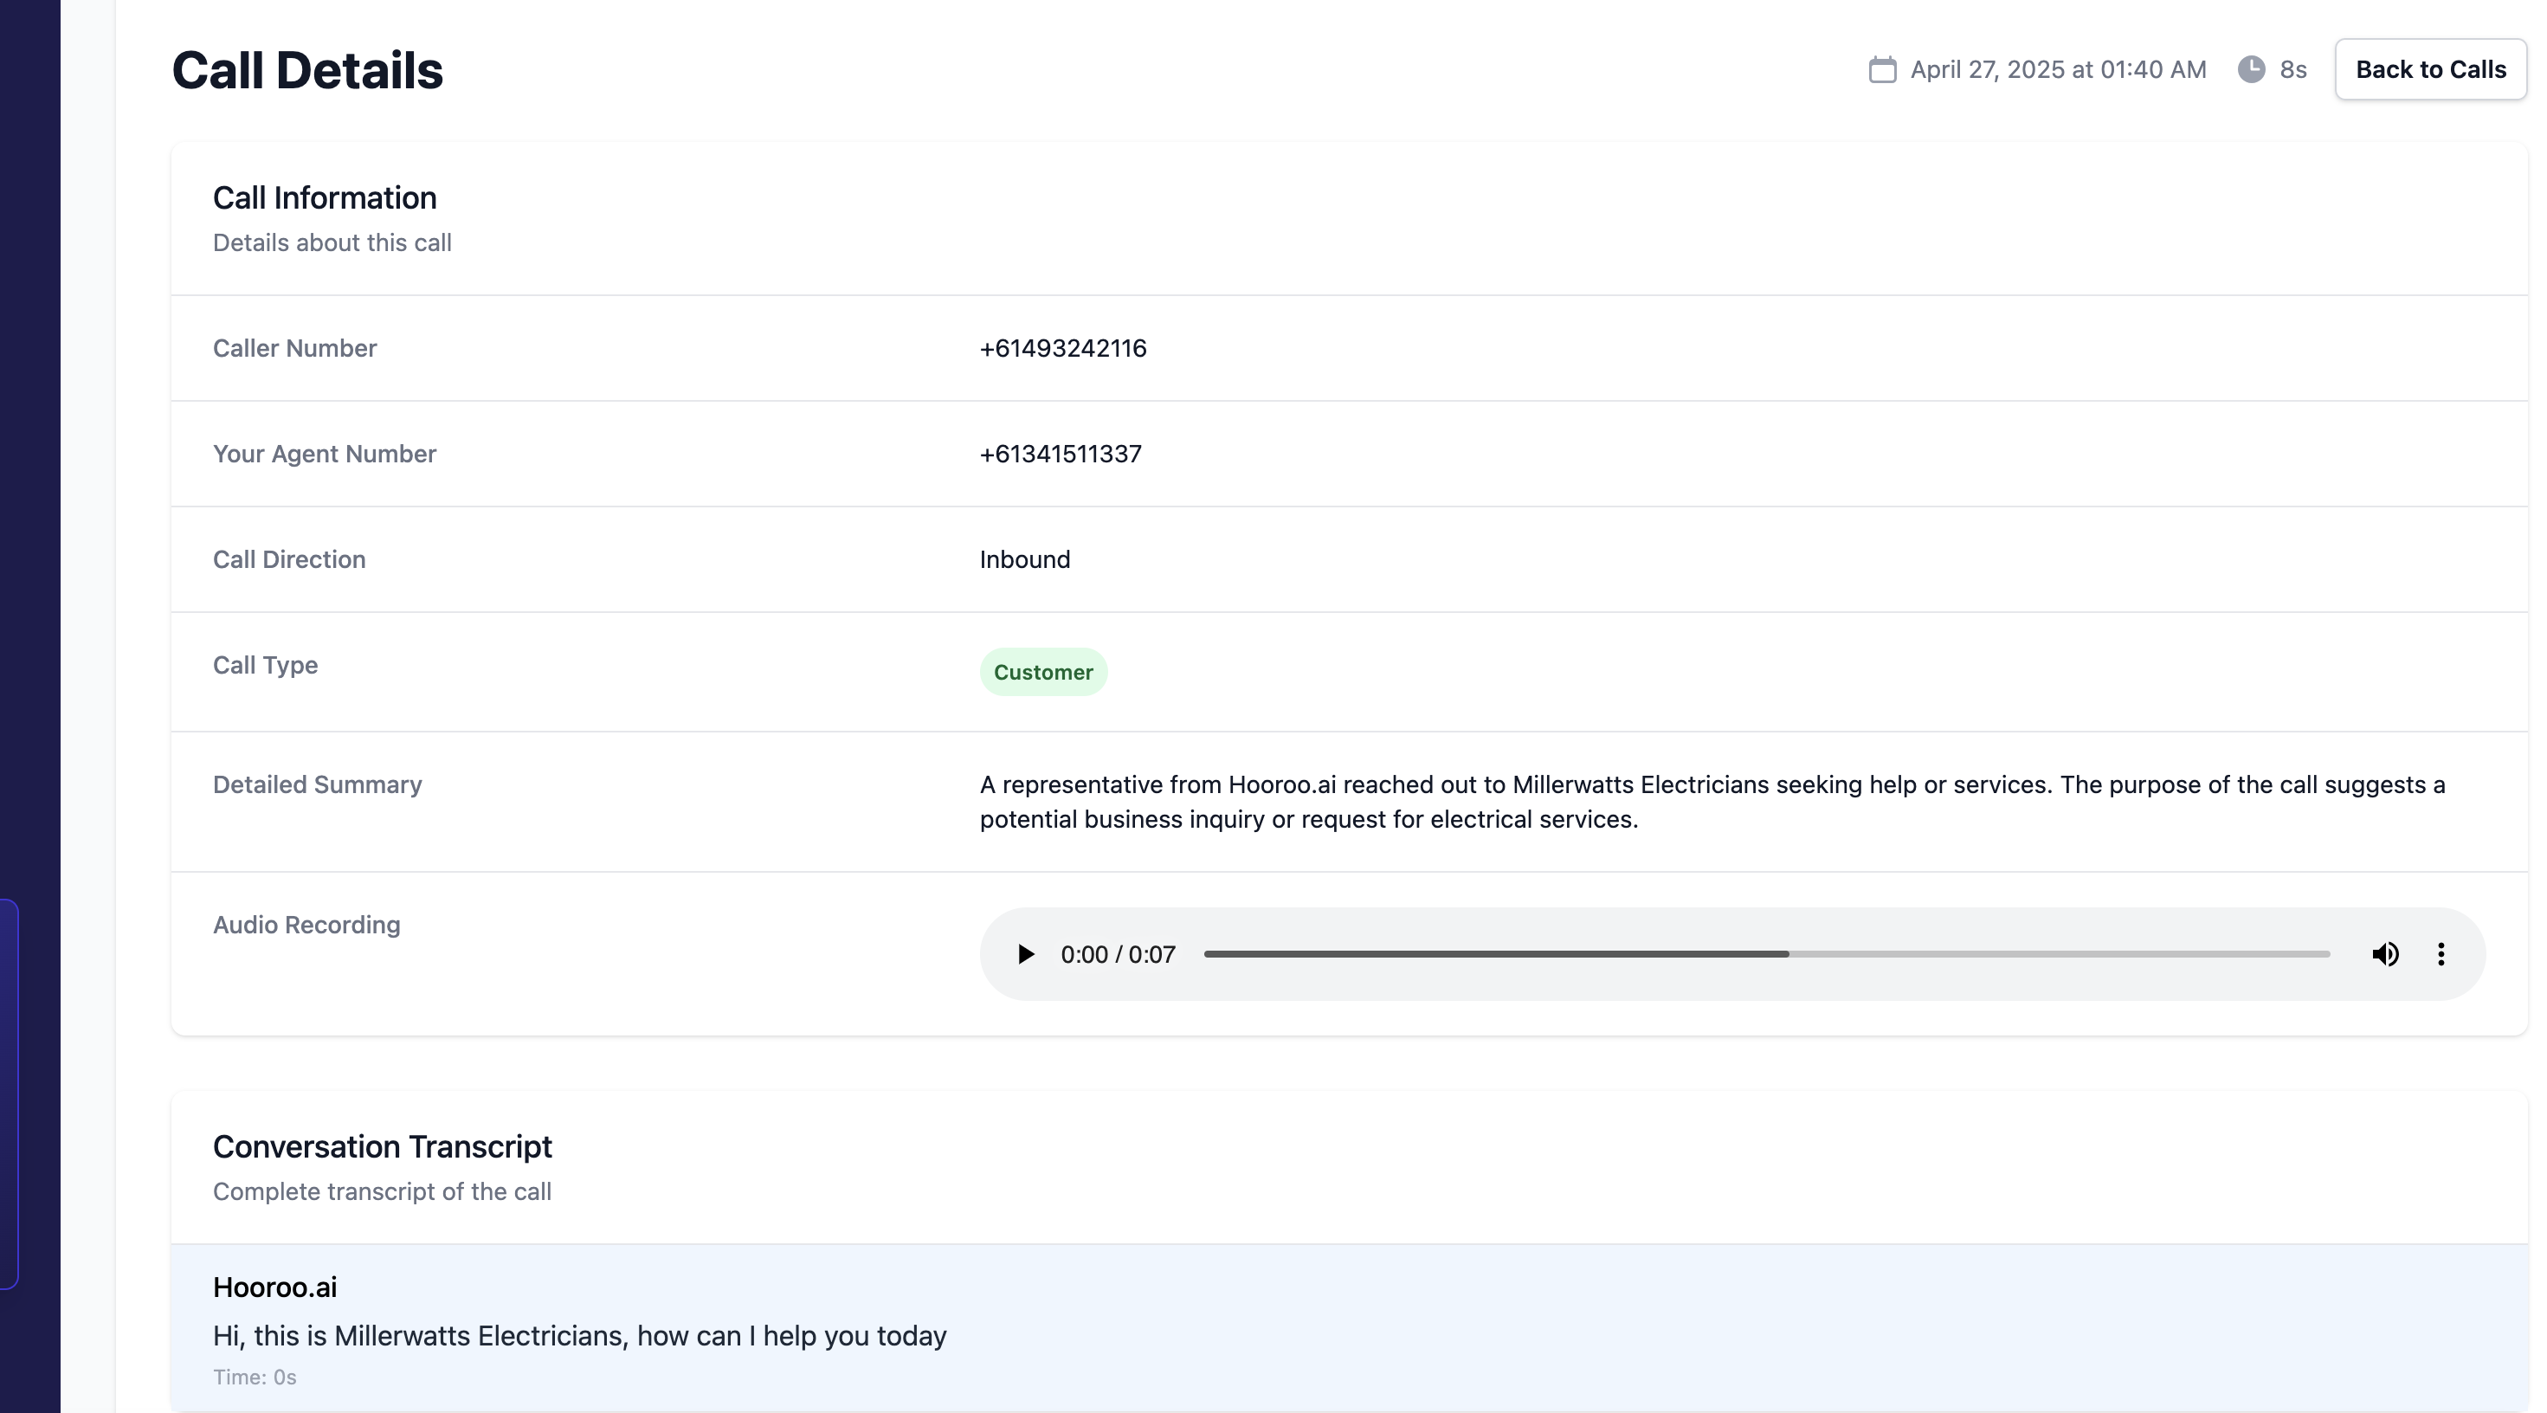Click the Your Agent Number label
The width and height of the screenshot is (2547, 1413).
pyautogui.click(x=325, y=454)
